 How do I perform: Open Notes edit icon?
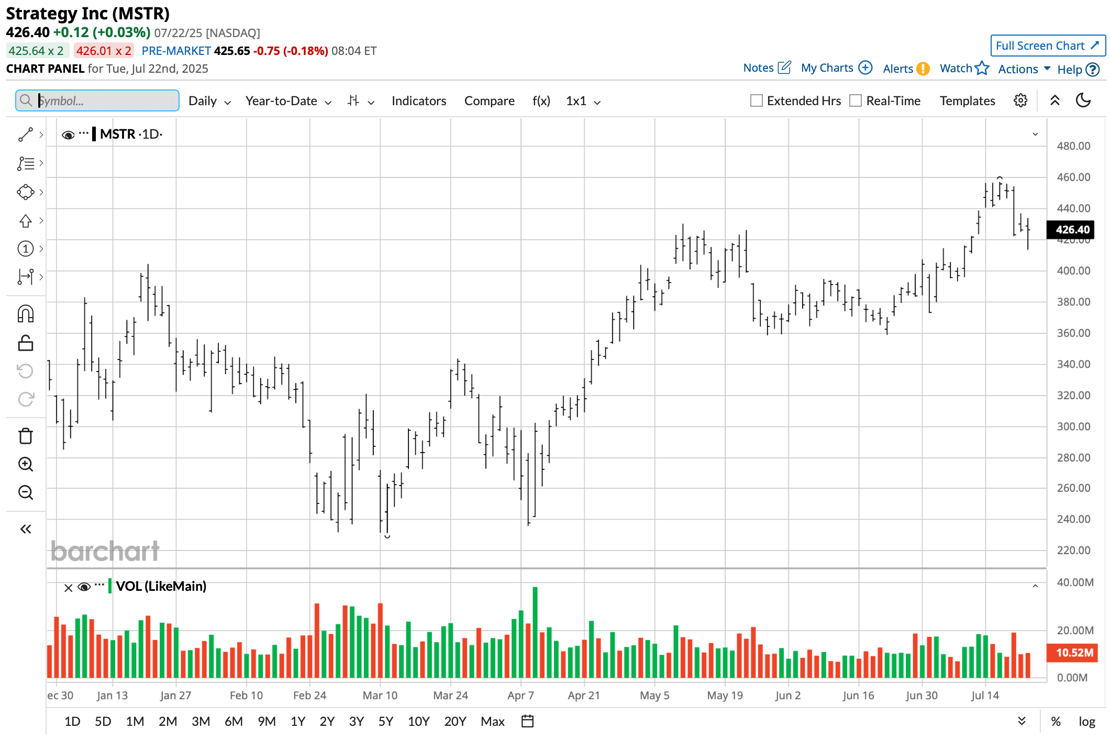click(x=784, y=68)
